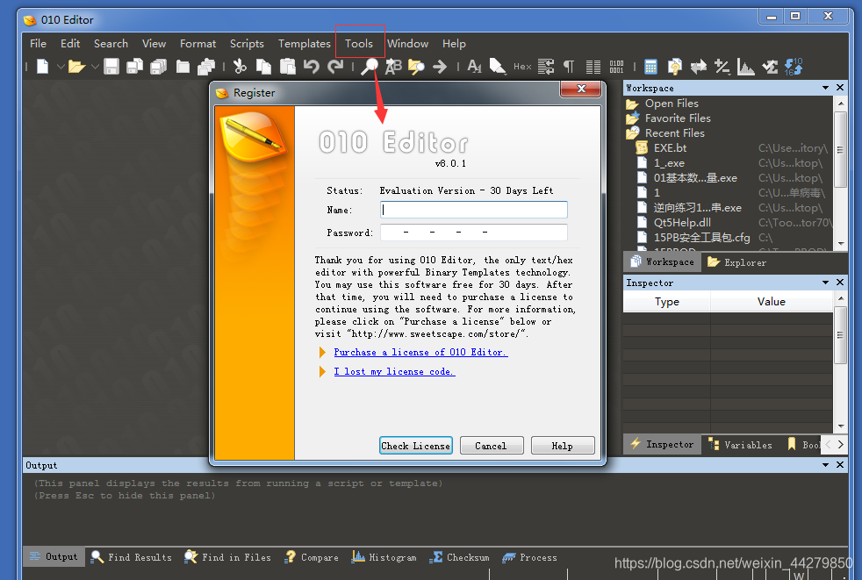
Task: Click the Check License button
Action: click(415, 446)
